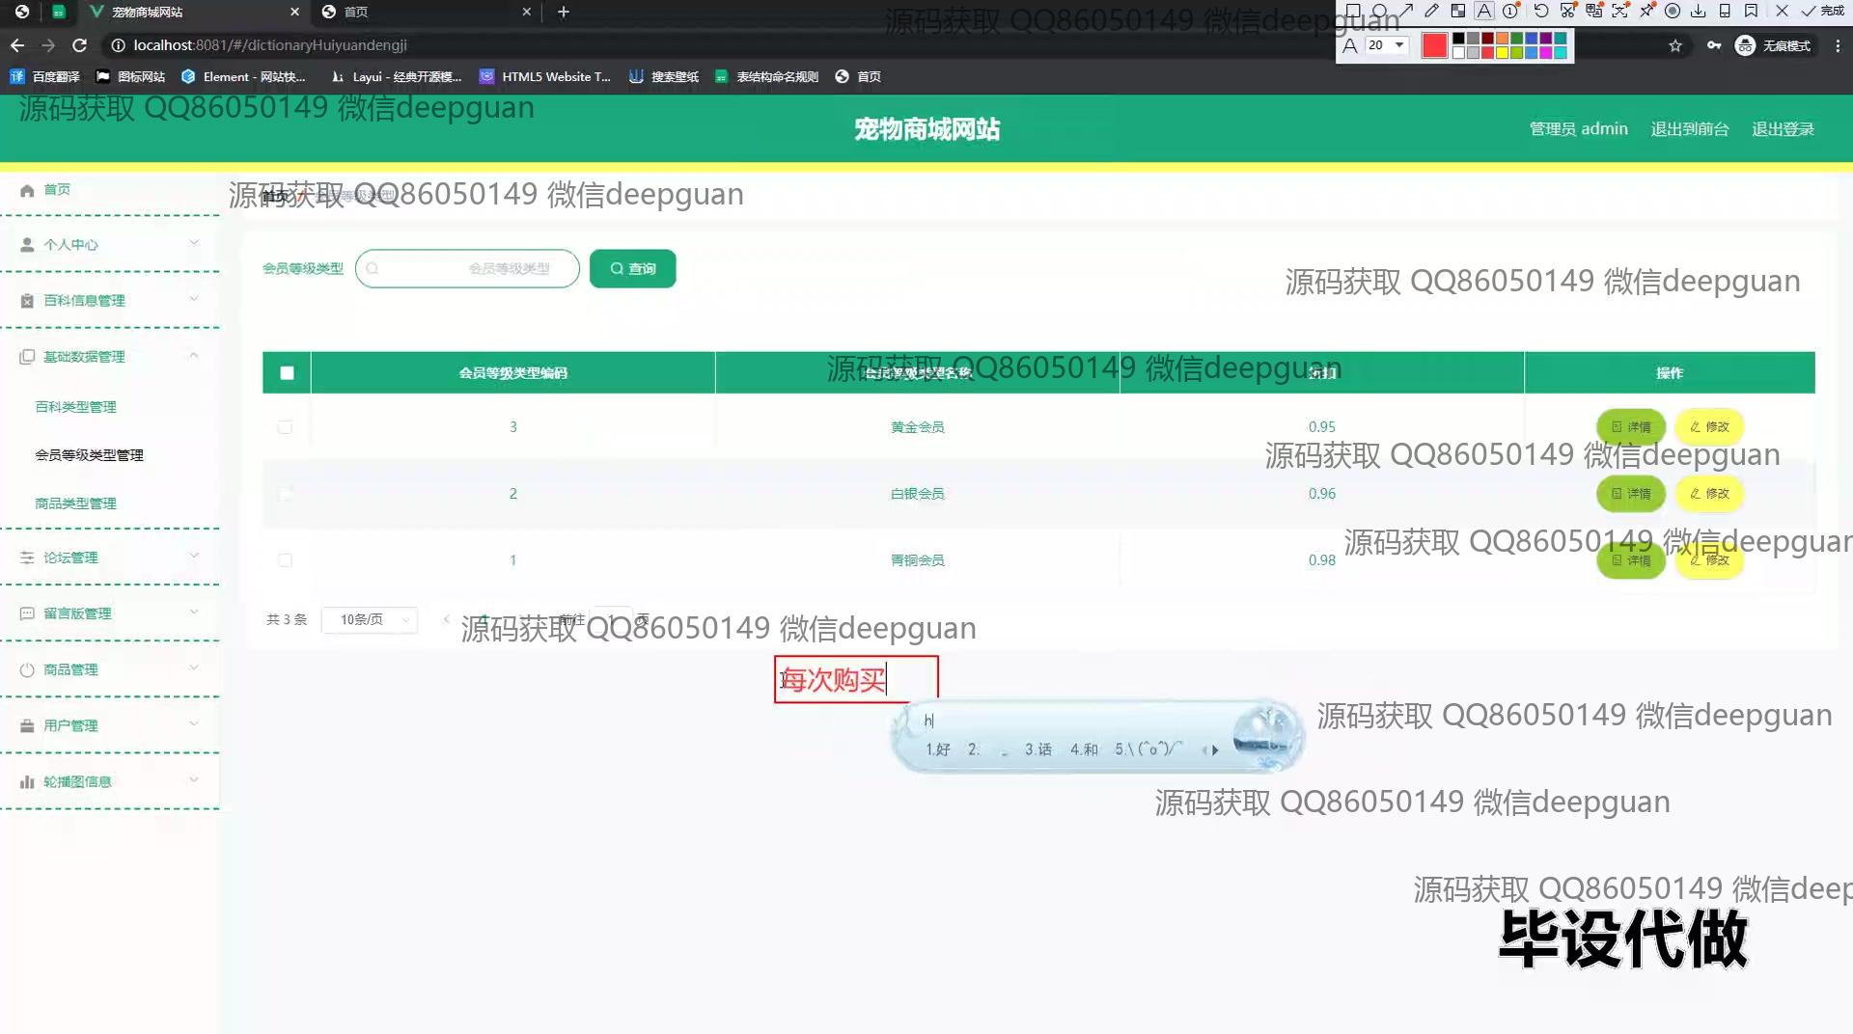This screenshot has width=1853, height=1034.
Task: Select the numbered marker tool
Action: [1510, 11]
